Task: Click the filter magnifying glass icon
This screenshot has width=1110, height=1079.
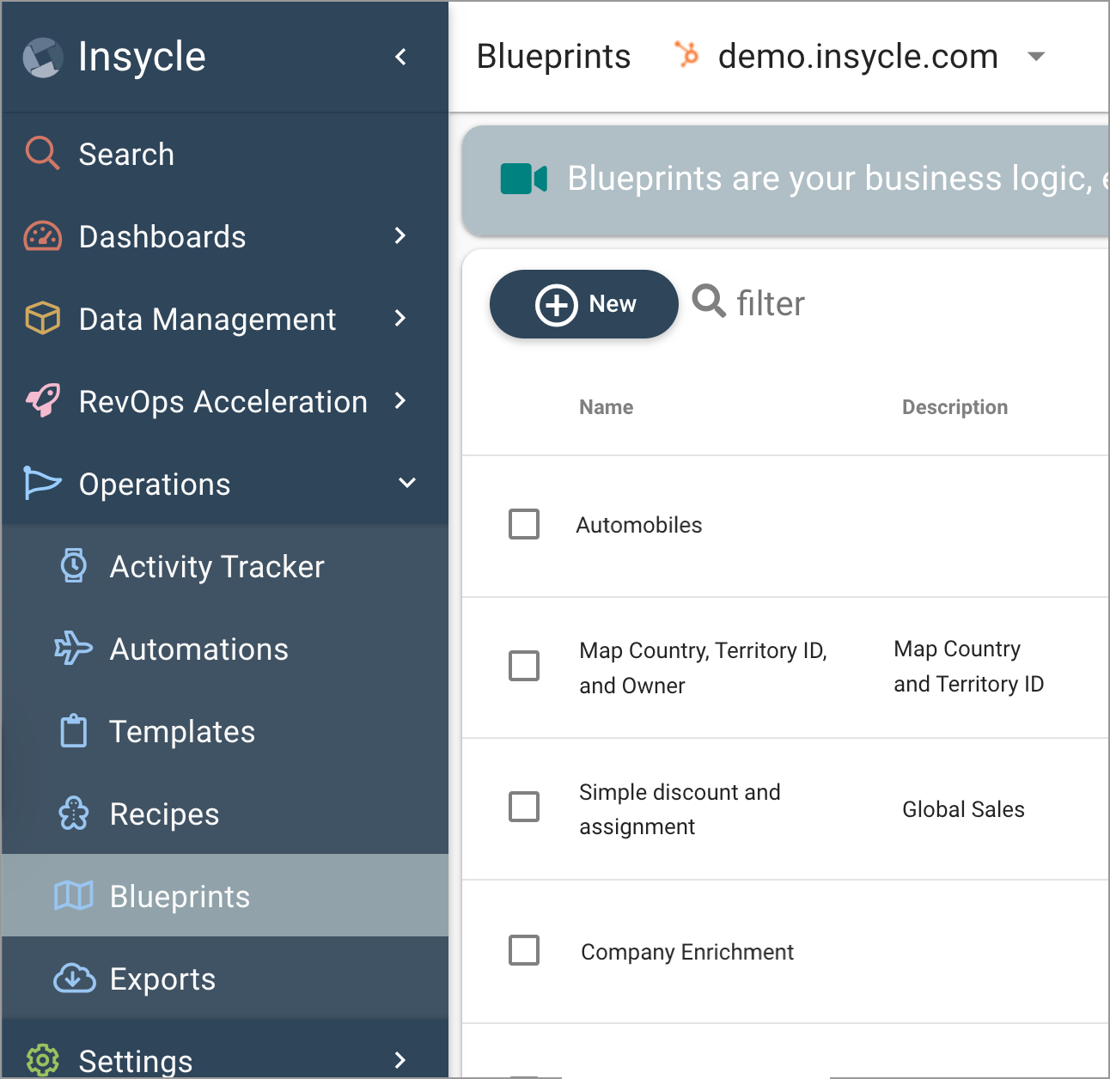Action: (x=709, y=302)
